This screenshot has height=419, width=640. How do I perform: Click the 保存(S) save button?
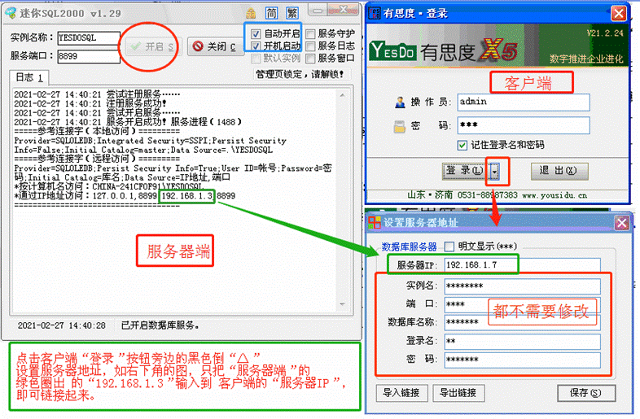point(586,393)
